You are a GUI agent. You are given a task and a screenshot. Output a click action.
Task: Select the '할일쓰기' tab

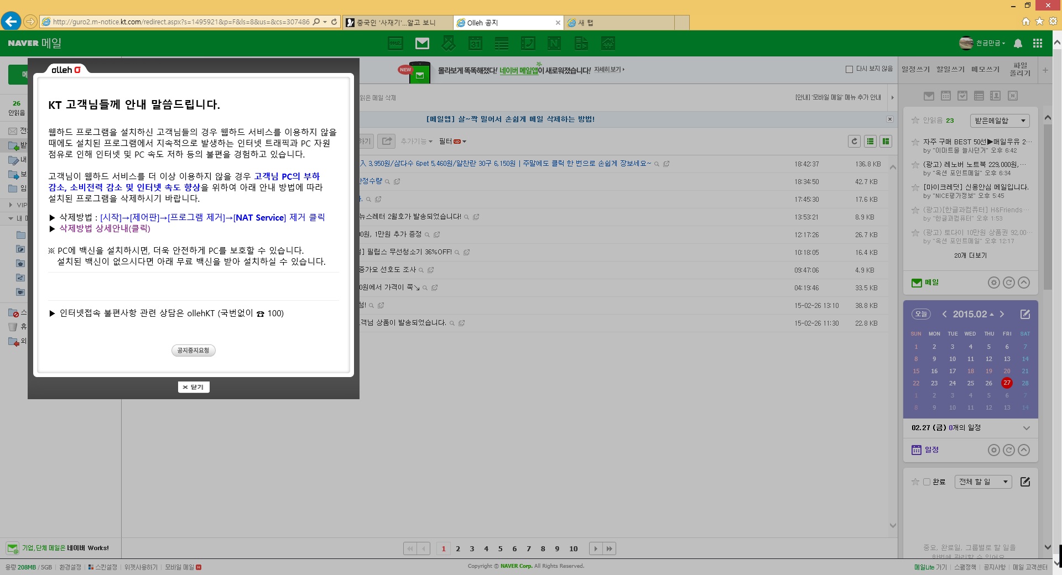950,70
